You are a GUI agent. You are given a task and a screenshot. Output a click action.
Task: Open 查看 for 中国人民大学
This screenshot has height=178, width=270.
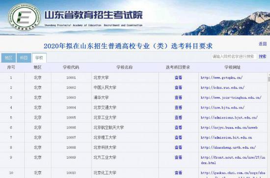click(178, 88)
